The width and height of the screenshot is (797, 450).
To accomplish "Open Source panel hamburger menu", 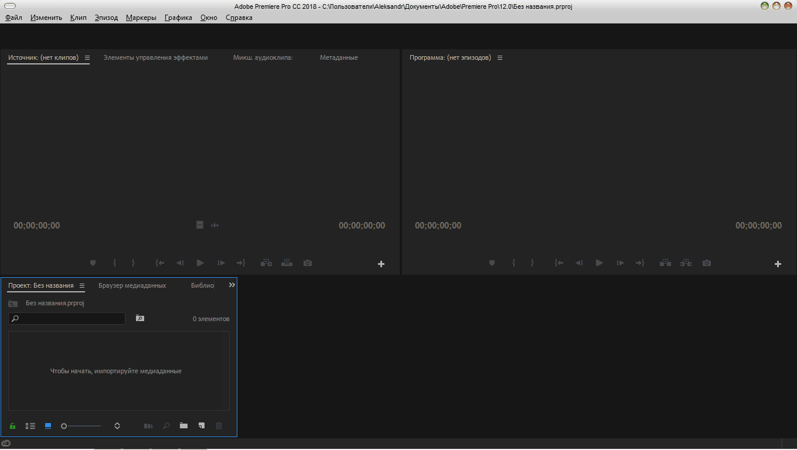I will (87, 58).
